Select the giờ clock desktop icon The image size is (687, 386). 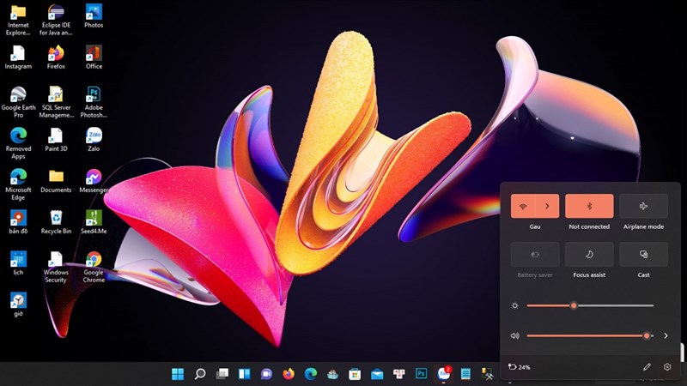(x=18, y=305)
